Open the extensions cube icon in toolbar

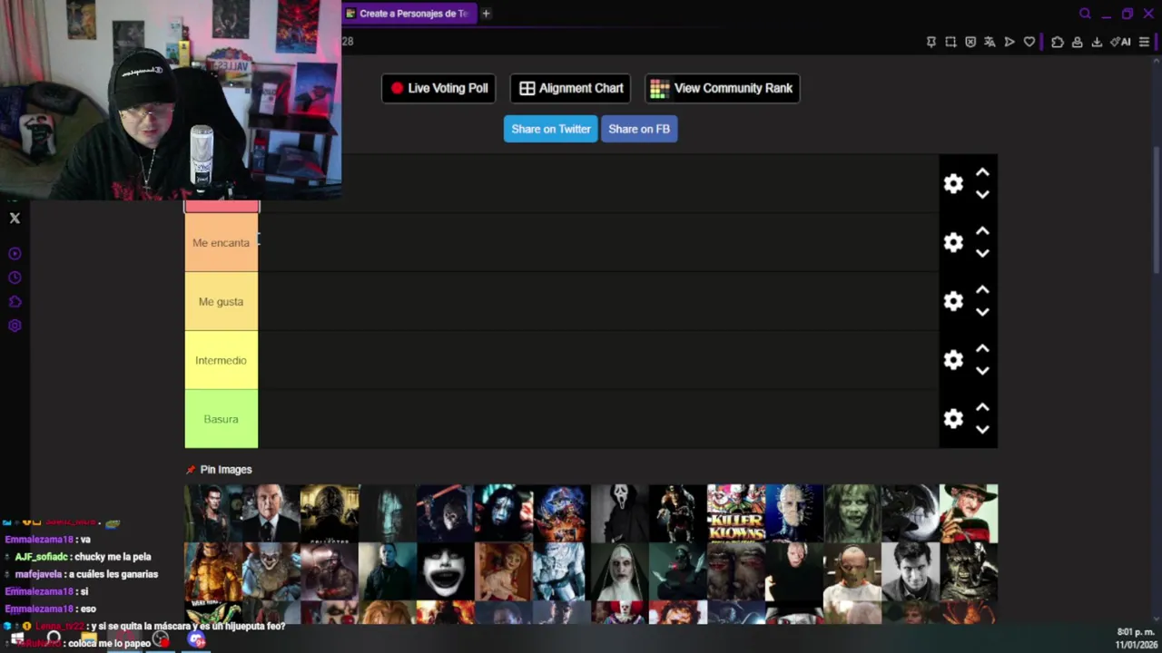pos(1058,42)
